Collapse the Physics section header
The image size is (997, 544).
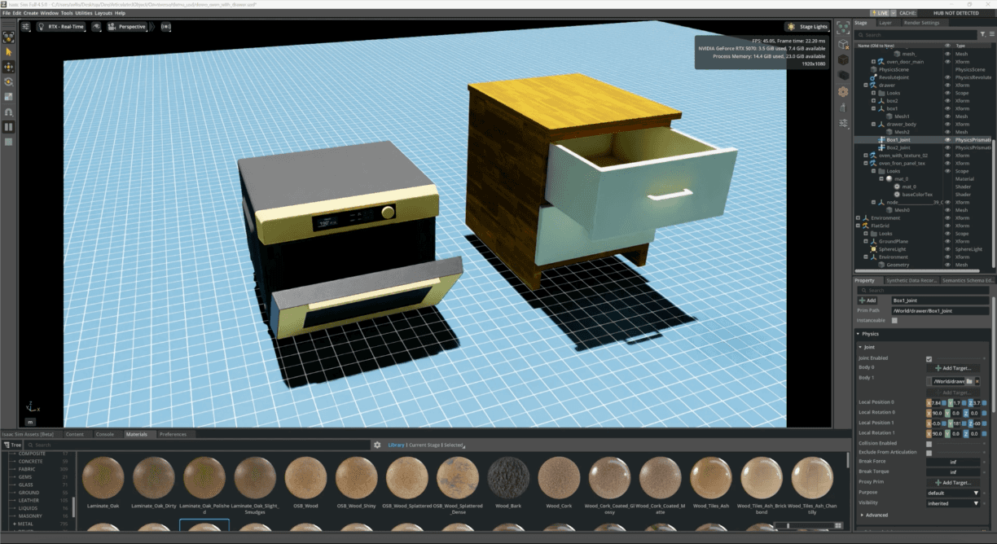click(x=924, y=334)
